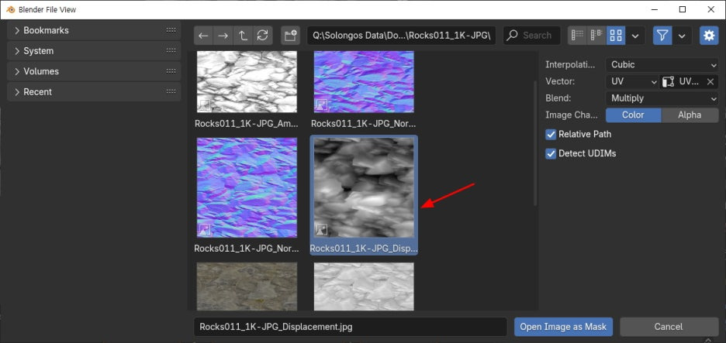Select the second-row purple normal map thumbnail
The height and width of the screenshot is (343, 726).
(247, 187)
